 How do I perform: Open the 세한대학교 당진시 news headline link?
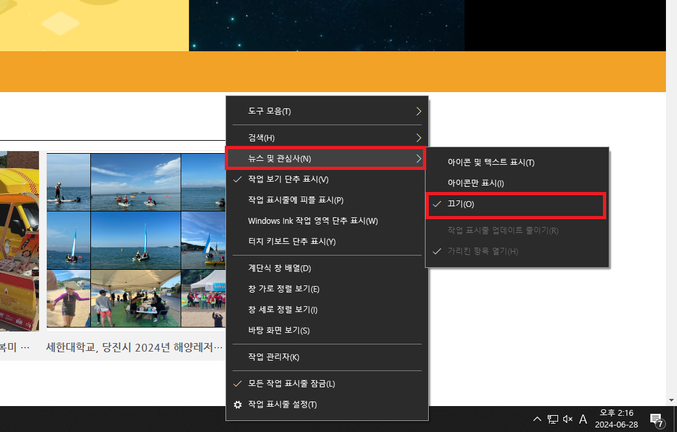[x=134, y=347]
